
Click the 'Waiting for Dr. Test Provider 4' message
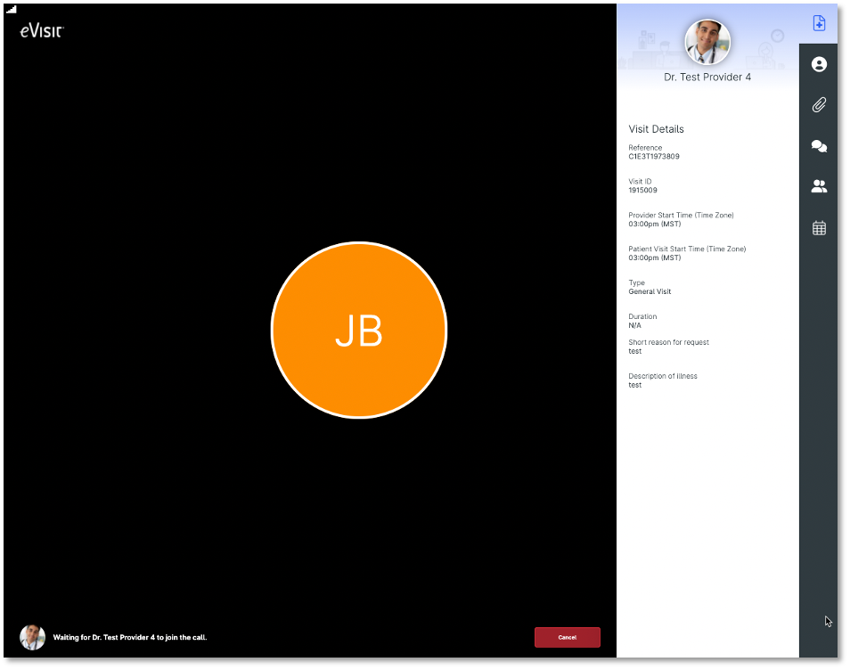point(129,637)
